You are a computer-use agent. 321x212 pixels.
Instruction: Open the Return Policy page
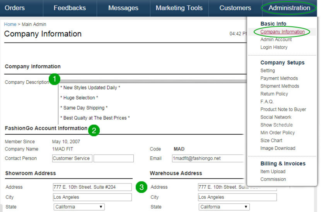[274, 94]
